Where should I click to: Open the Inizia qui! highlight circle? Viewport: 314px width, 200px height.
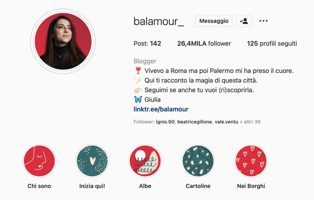pyautogui.click(x=92, y=161)
